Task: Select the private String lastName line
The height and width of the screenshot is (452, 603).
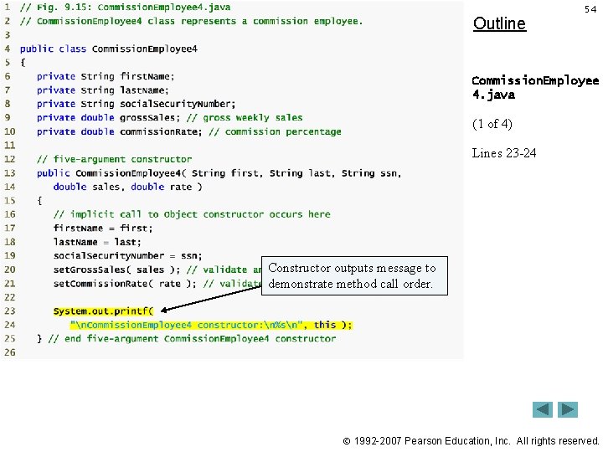Action: pyautogui.click(x=103, y=90)
